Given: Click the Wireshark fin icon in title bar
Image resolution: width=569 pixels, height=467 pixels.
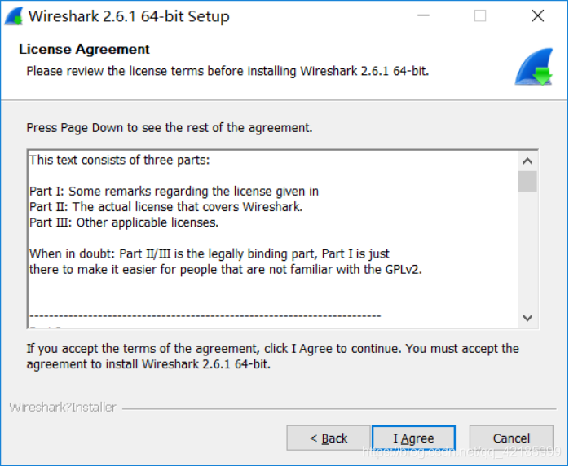Looking at the screenshot, I should pos(13,16).
